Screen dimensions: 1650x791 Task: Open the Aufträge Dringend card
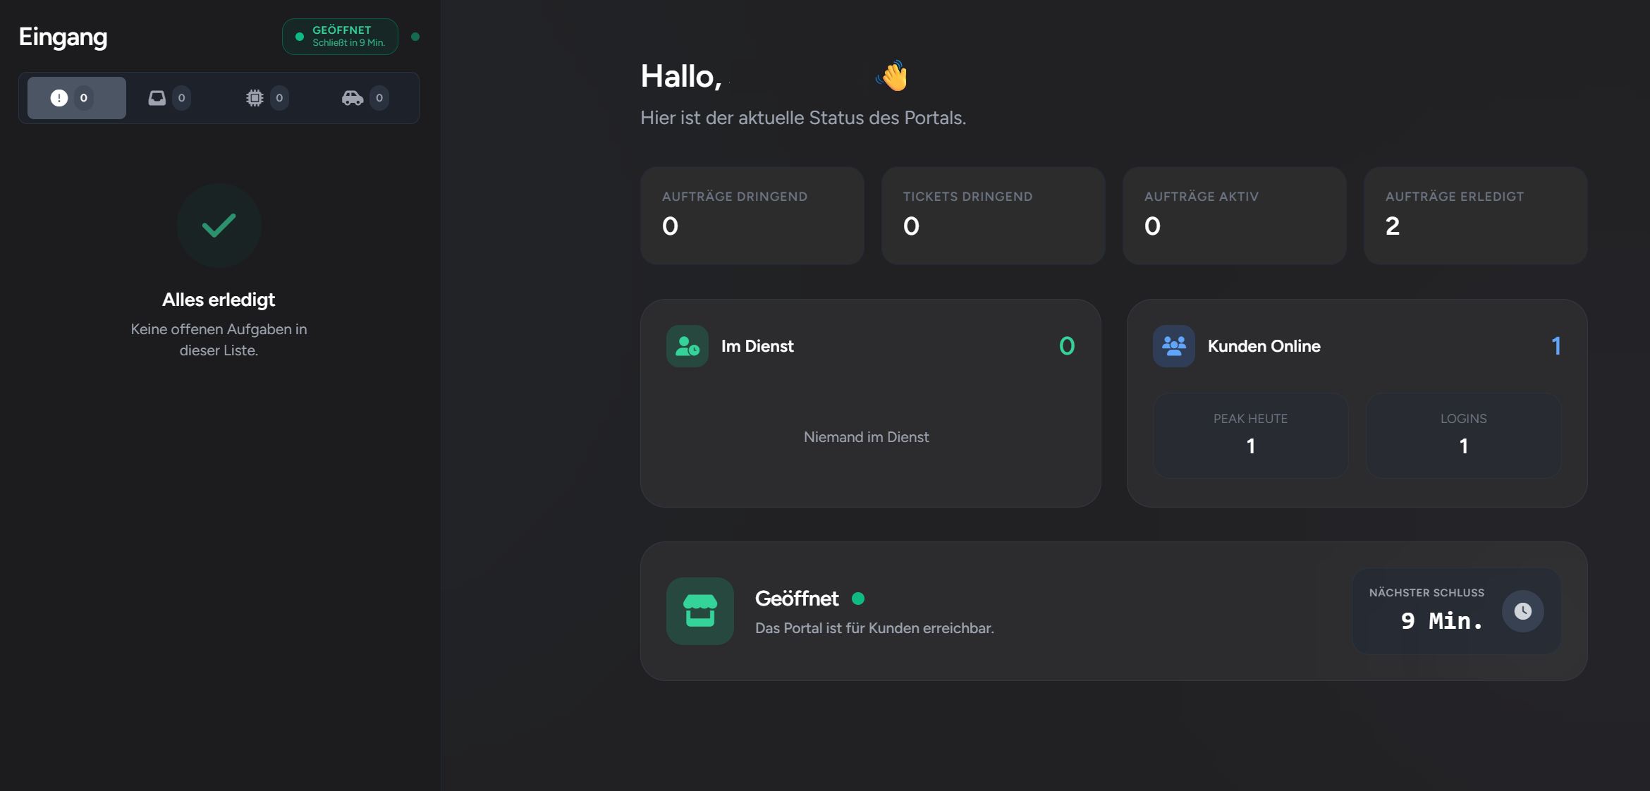coord(752,216)
